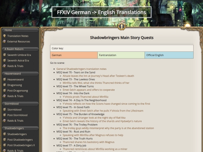Click the MSQ level 77 - A Dirty Job text
203x152 pixels.
71,146
